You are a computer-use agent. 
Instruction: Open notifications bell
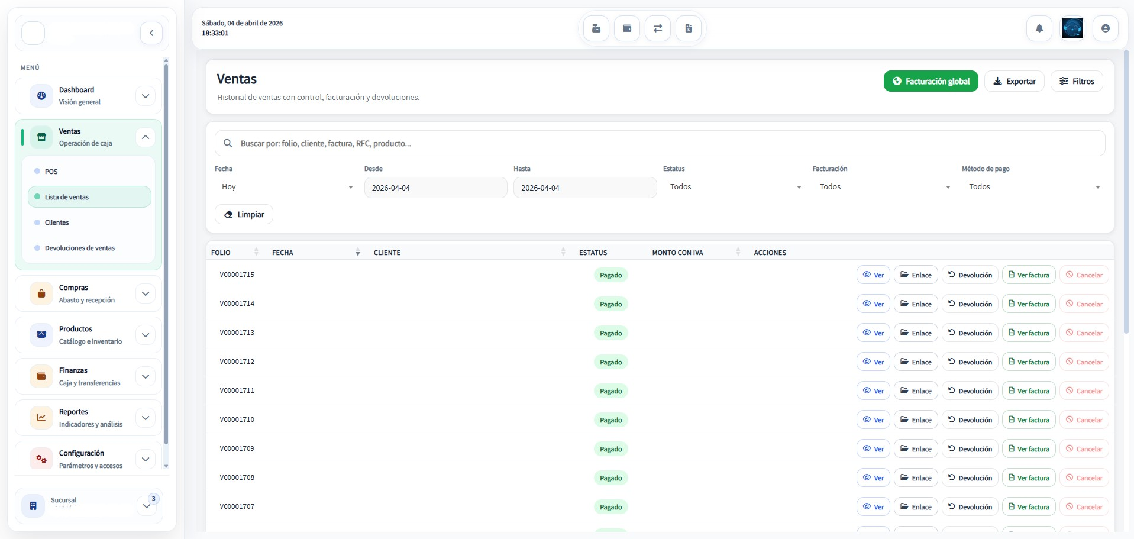(x=1039, y=28)
